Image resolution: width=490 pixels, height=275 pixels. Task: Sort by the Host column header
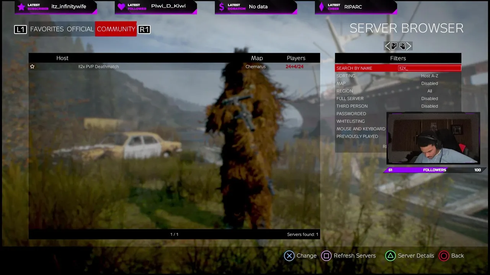pyautogui.click(x=62, y=58)
